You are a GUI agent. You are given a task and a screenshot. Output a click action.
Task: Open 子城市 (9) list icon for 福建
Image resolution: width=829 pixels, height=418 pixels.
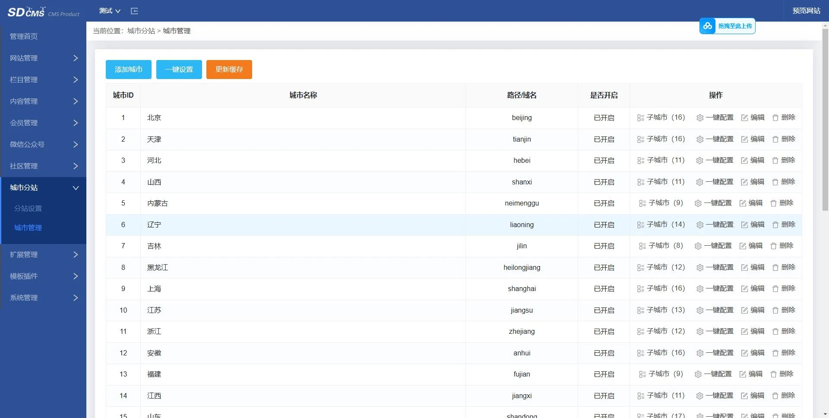point(642,374)
